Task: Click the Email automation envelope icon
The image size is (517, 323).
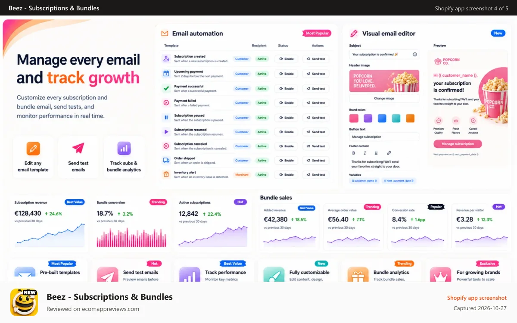Action: (x=165, y=34)
